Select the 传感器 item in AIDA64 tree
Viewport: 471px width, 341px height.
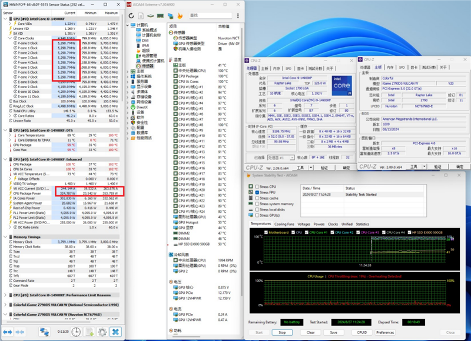click(145, 66)
